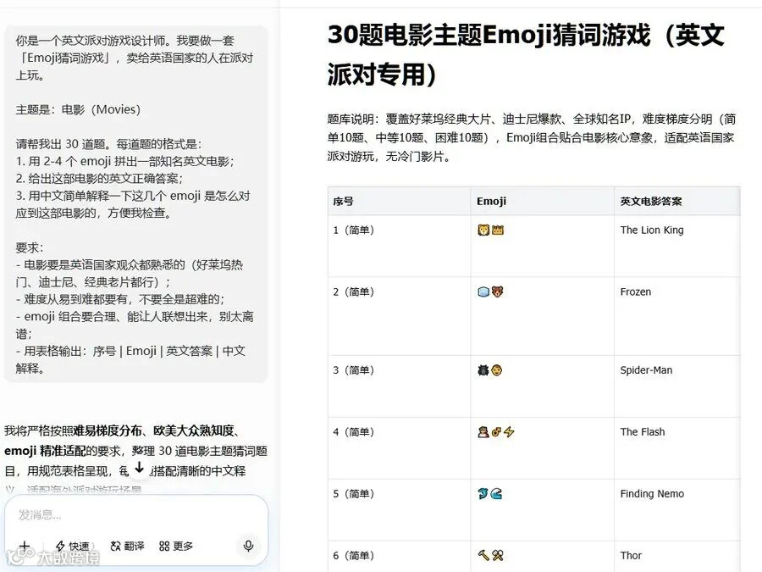This screenshot has width=762, height=572.
Task: Click the microphone voice input icon
Action: (x=248, y=546)
